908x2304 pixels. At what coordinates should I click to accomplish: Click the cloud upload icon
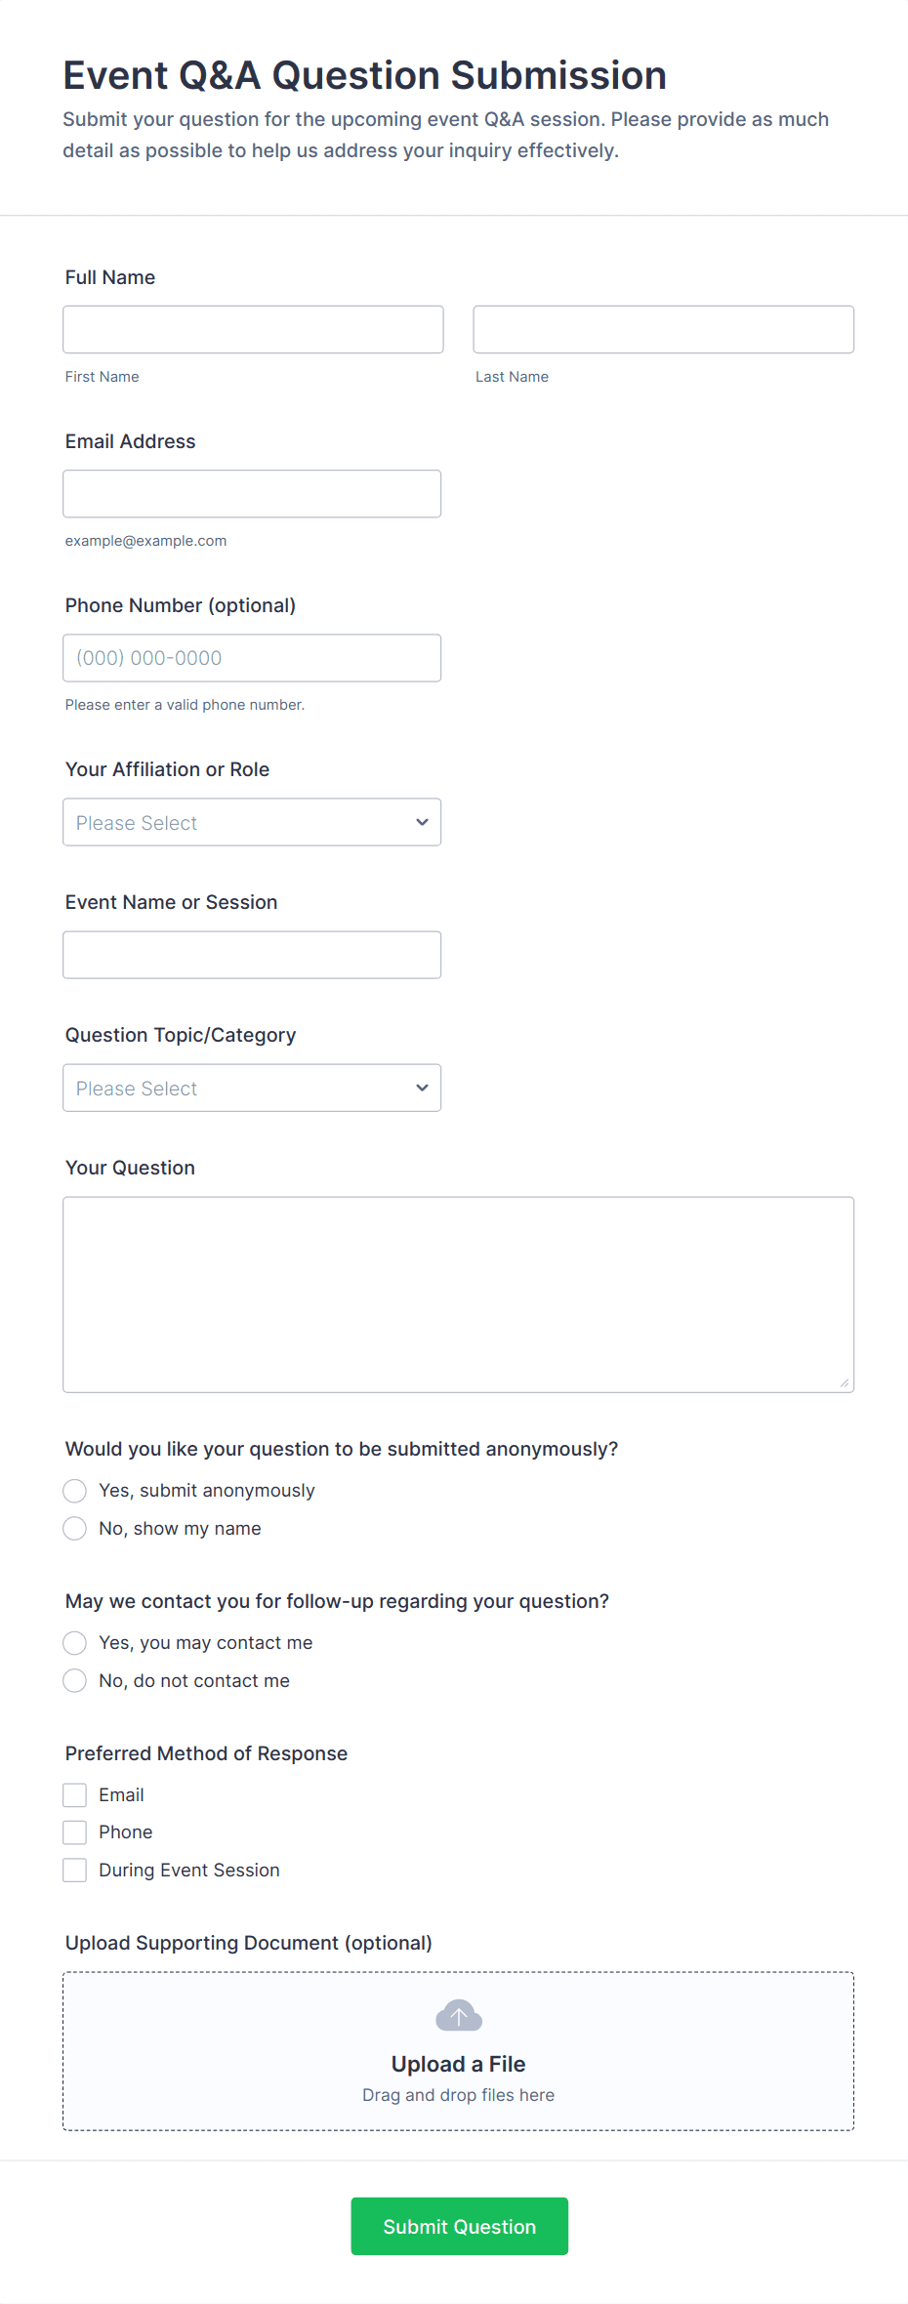point(458,2016)
